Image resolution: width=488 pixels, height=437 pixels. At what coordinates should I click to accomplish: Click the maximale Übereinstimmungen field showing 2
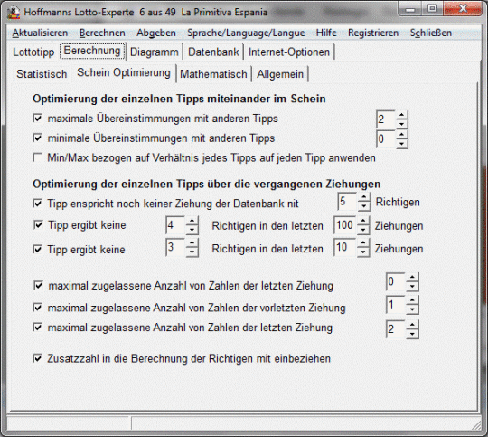click(386, 119)
